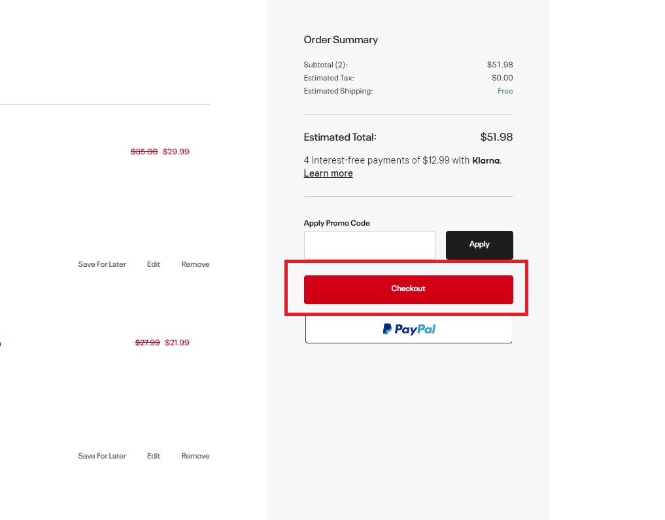Focus the Apply Promo Code field

(x=369, y=245)
